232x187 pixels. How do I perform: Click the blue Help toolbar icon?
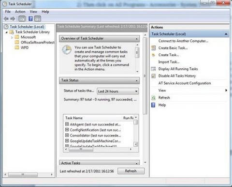coord(30,19)
